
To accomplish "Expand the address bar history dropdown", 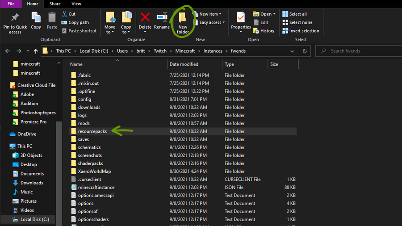I will click(292, 51).
